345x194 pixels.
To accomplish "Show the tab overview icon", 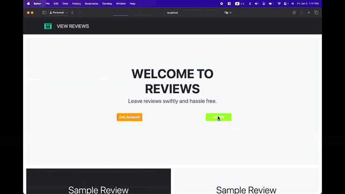I will (316, 12).
